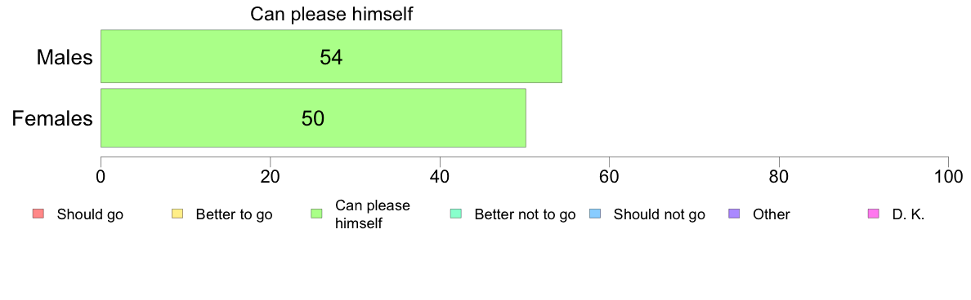Click the value 50 inside Females bar
971x300 pixels.
click(x=313, y=118)
